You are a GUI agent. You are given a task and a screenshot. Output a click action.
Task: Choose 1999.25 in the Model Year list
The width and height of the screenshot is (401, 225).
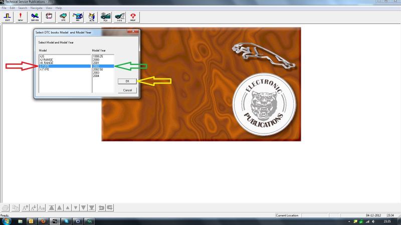click(98, 56)
